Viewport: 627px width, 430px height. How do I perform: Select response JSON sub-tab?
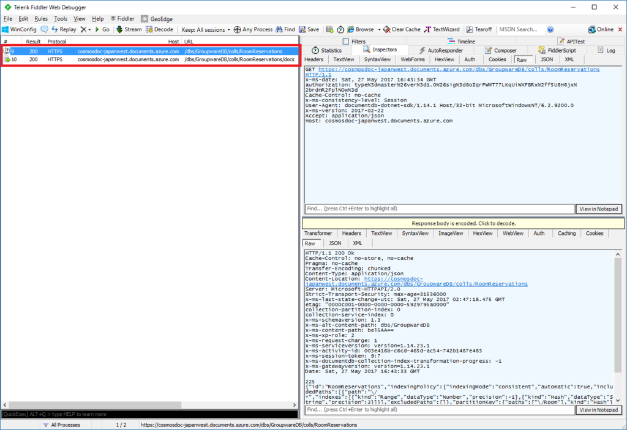point(335,243)
